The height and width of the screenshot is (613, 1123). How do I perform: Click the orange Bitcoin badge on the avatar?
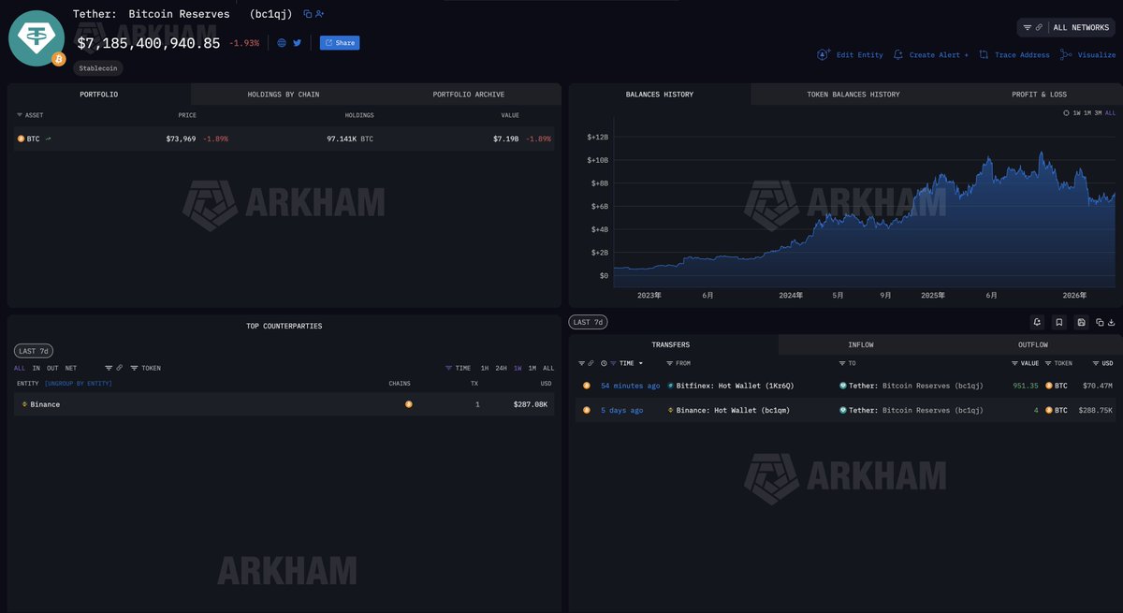59,60
